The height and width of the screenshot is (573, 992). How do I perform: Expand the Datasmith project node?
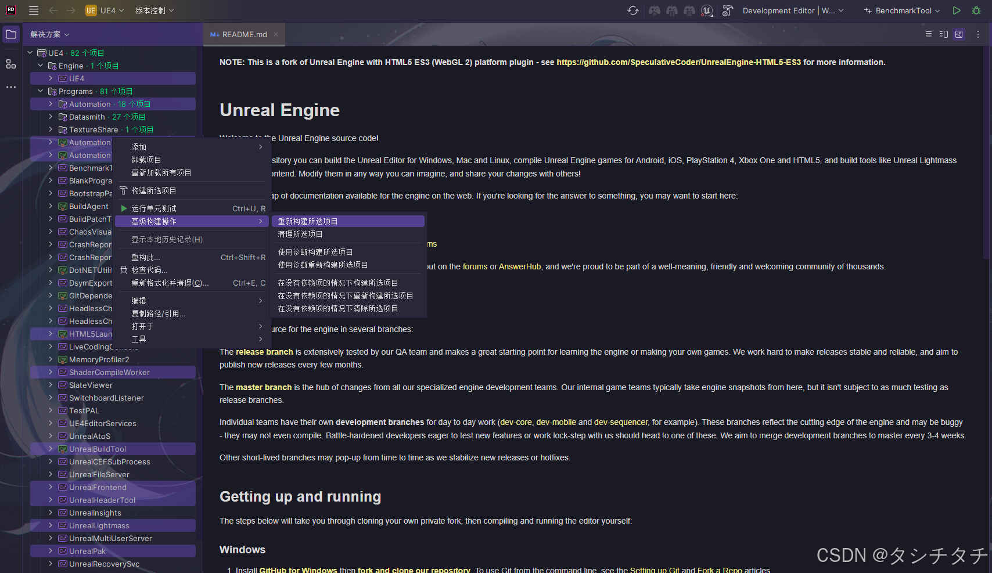(x=51, y=116)
